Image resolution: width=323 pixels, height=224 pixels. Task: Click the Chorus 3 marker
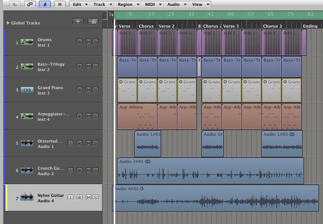272,26
